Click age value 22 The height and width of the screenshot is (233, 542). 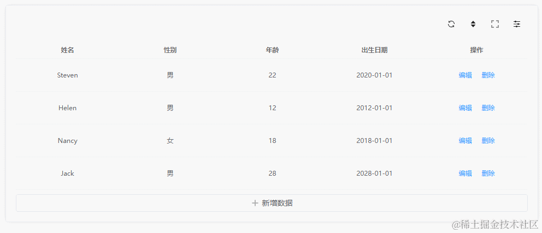[273, 75]
